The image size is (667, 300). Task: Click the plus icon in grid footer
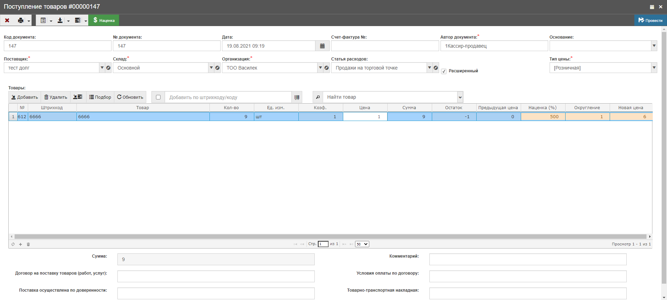(20, 244)
